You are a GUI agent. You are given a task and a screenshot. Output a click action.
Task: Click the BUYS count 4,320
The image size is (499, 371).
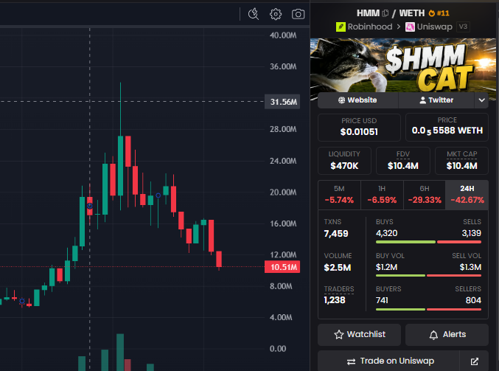387,233
